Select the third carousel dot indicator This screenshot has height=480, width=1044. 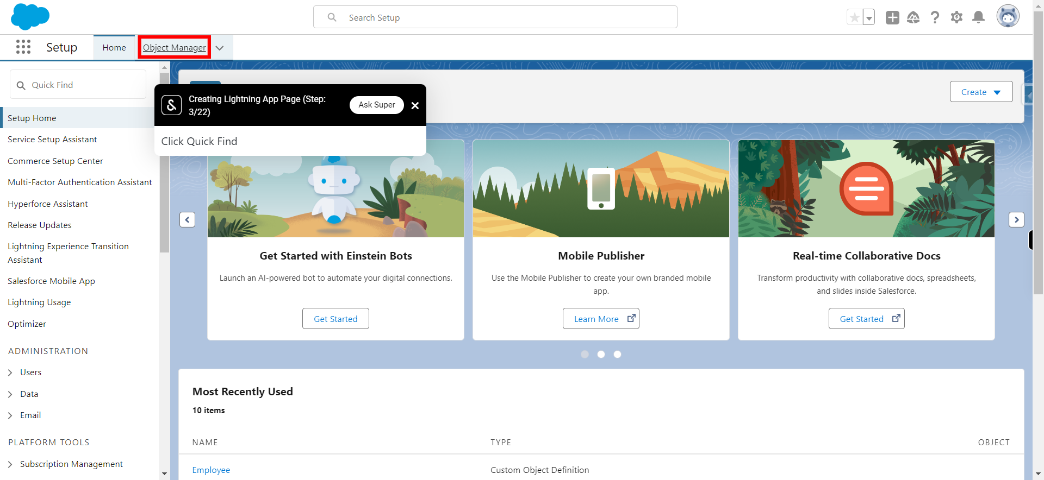[x=617, y=354]
